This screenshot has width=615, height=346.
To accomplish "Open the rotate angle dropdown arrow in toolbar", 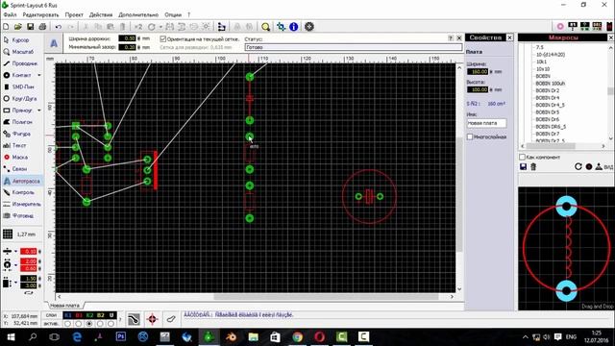I will coord(160,27).
